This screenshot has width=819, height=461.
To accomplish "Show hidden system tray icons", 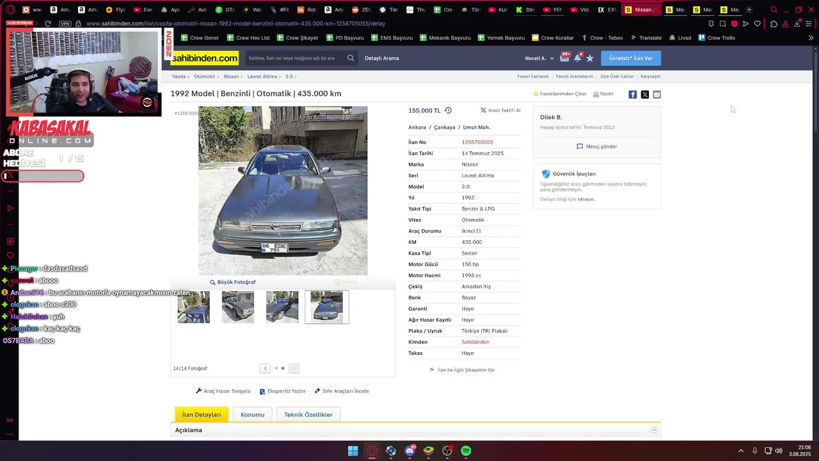I will click(741, 451).
